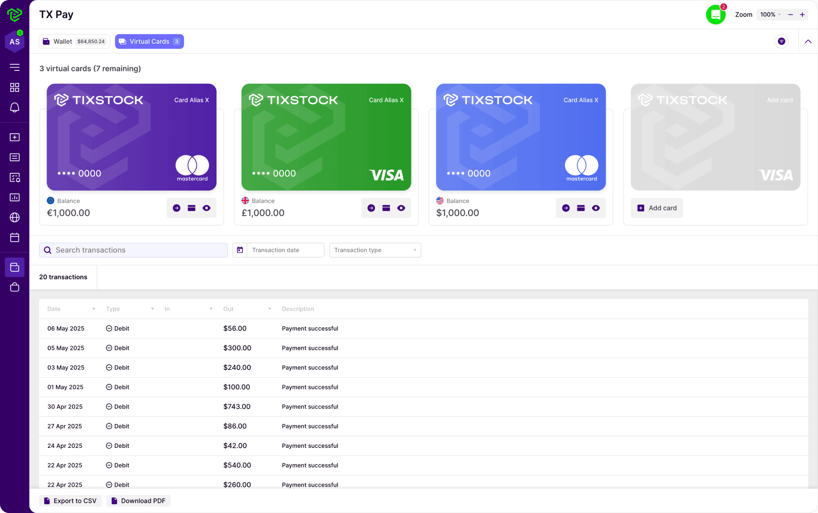The height and width of the screenshot is (513, 818).
Task: Click the round filter icon near top right
Action: coord(781,41)
